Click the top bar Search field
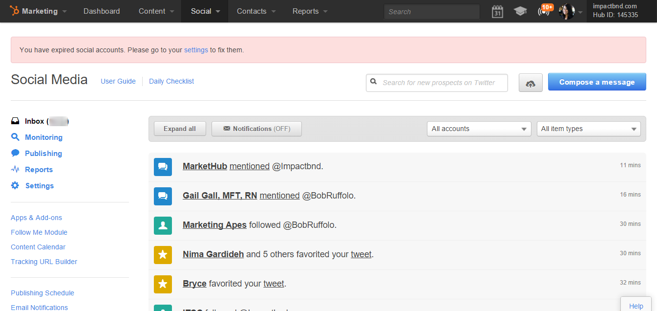Image resolution: width=657 pixels, height=311 pixels. [432, 12]
